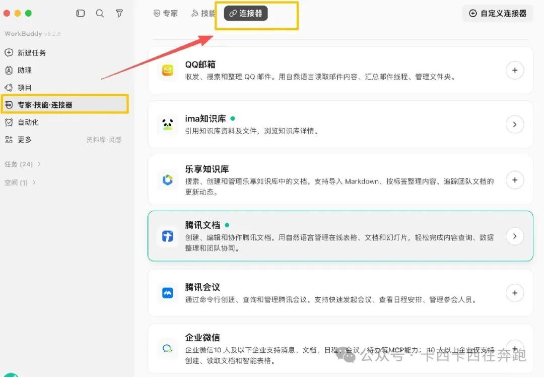Click the WorkBuddy app name

tap(23, 34)
